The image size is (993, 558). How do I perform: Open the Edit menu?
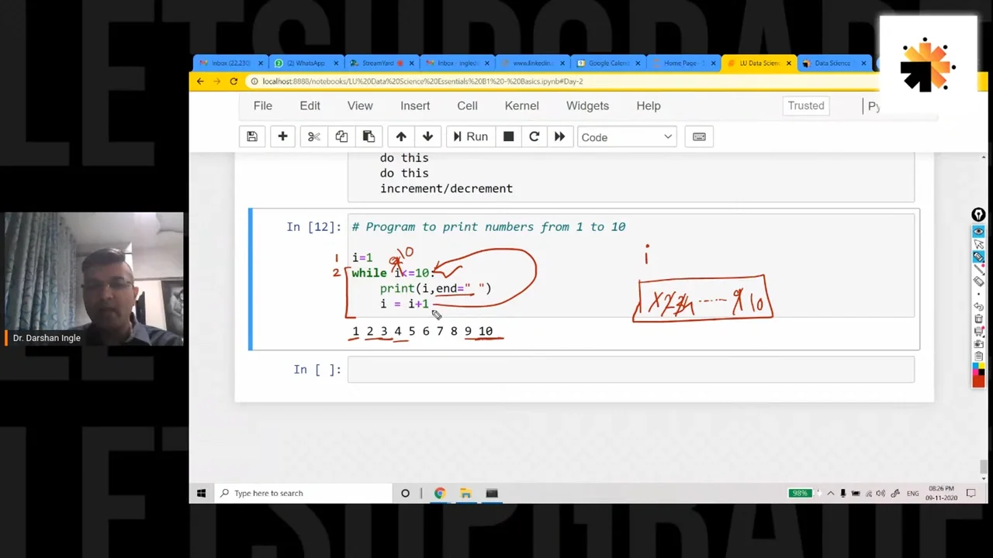(x=310, y=105)
